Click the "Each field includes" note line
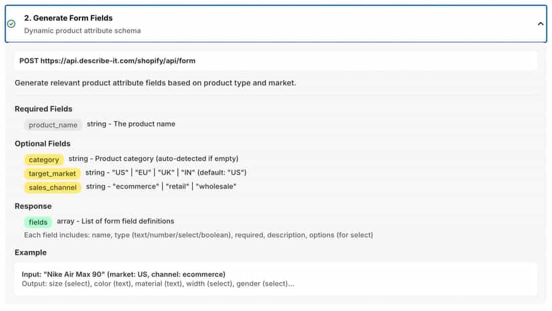Viewport: 552px width, 311px height. tap(199, 235)
